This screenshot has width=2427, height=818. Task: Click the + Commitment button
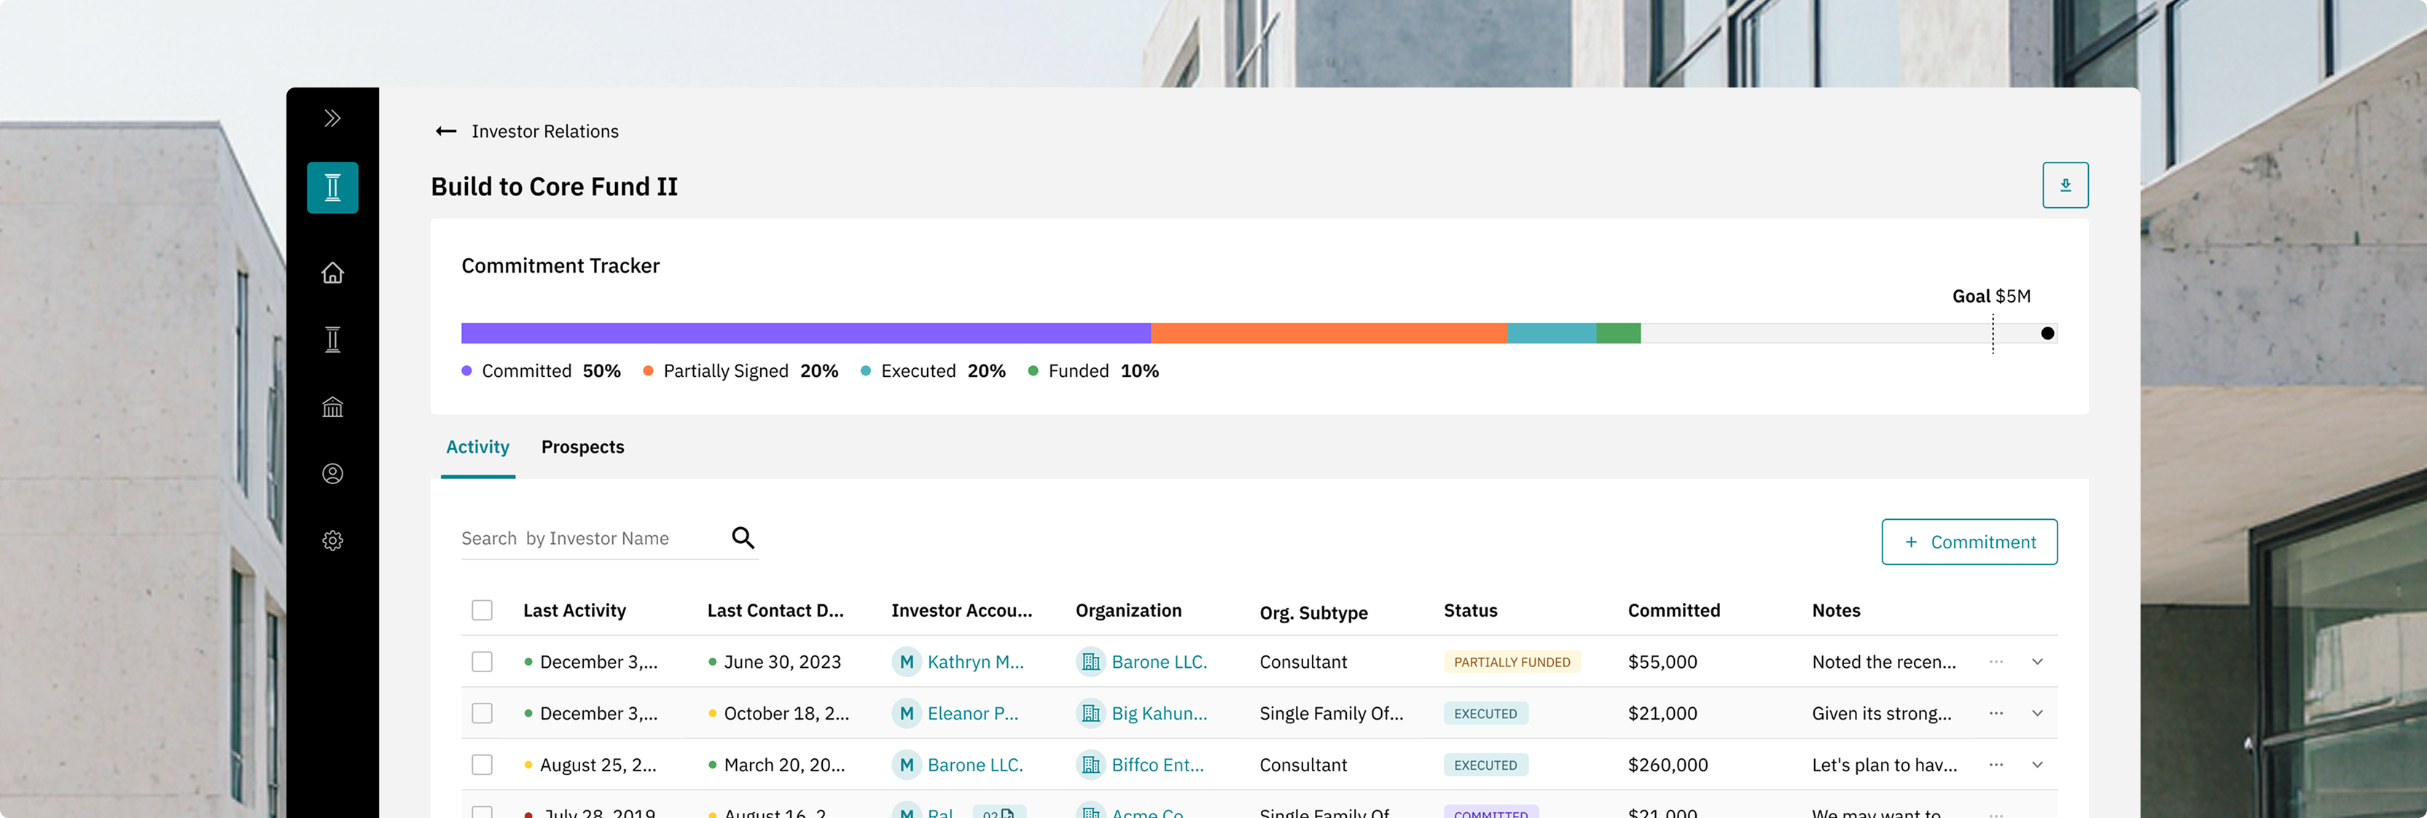click(x=1969, y=543)
